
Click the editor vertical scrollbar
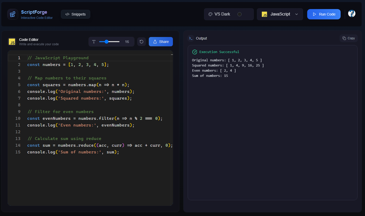pyautogui.click(x=172, y=128)
